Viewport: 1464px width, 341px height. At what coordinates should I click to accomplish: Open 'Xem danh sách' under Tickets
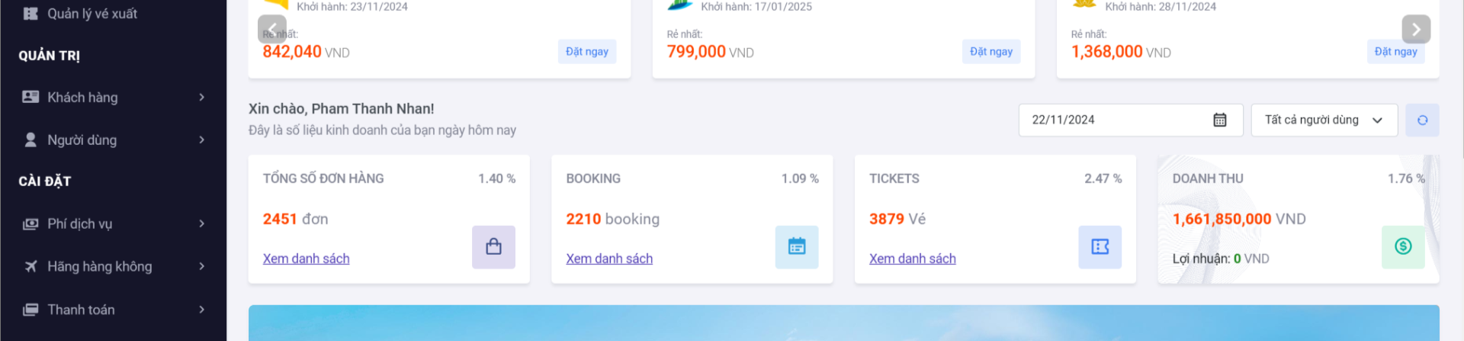click(912, 259)
